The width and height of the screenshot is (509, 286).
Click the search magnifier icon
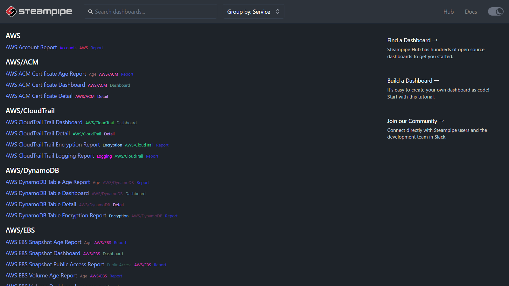pos(91,12)
